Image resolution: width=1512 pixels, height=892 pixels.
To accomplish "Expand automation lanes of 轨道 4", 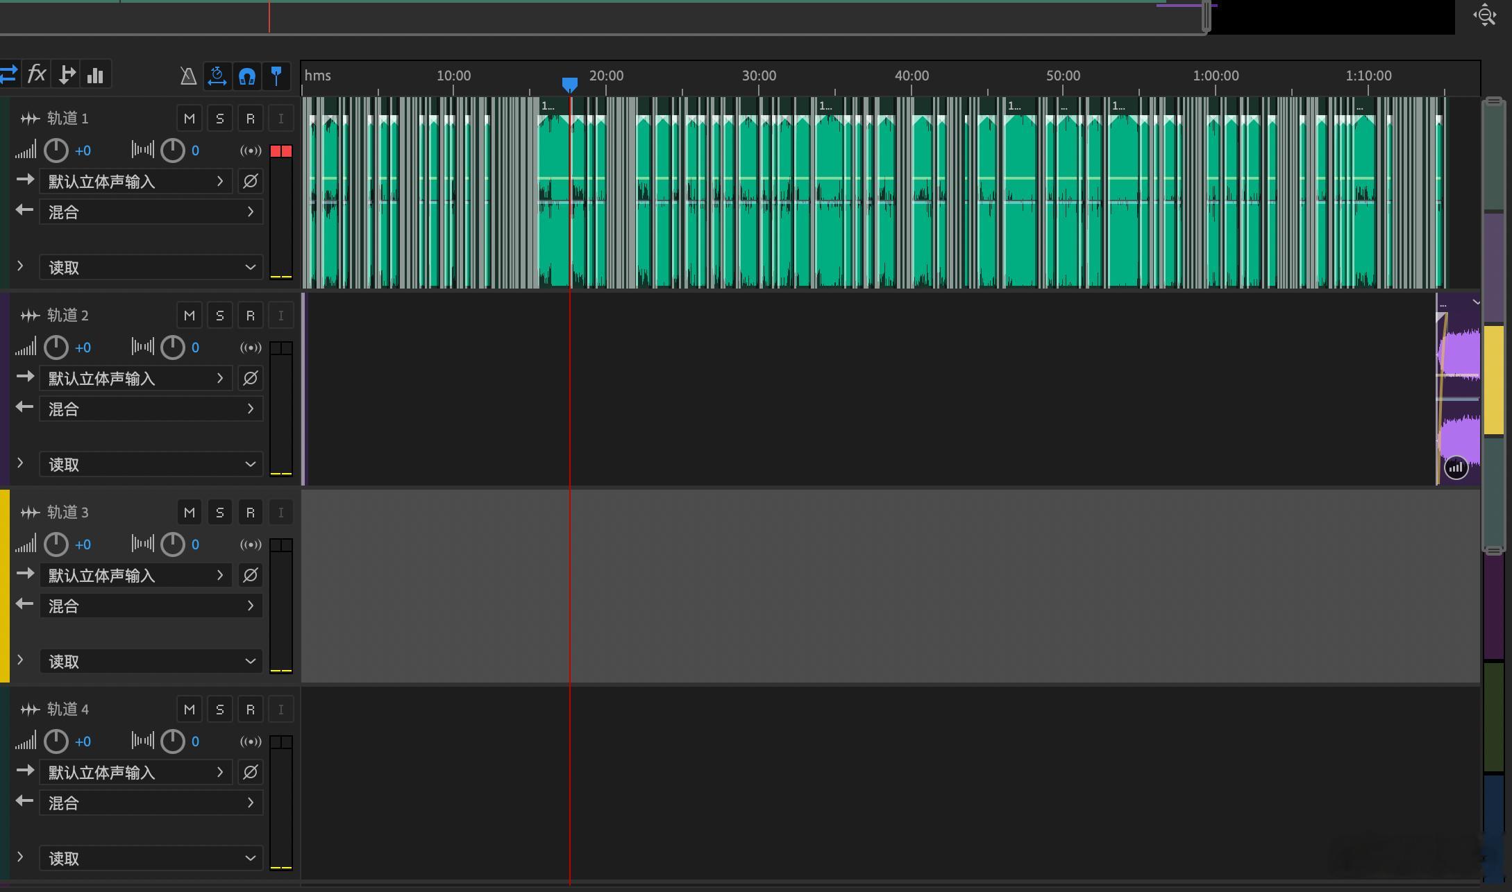I will tap(20, 857).
